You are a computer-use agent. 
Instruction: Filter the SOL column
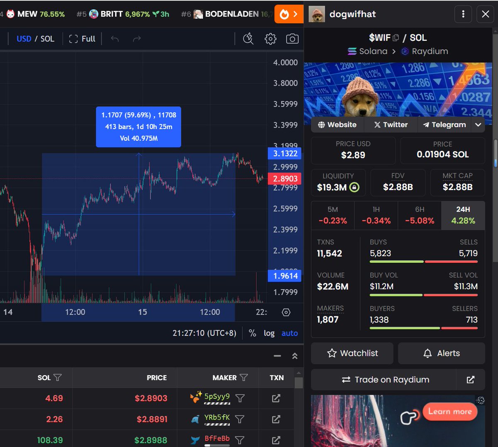coord(58,378)
